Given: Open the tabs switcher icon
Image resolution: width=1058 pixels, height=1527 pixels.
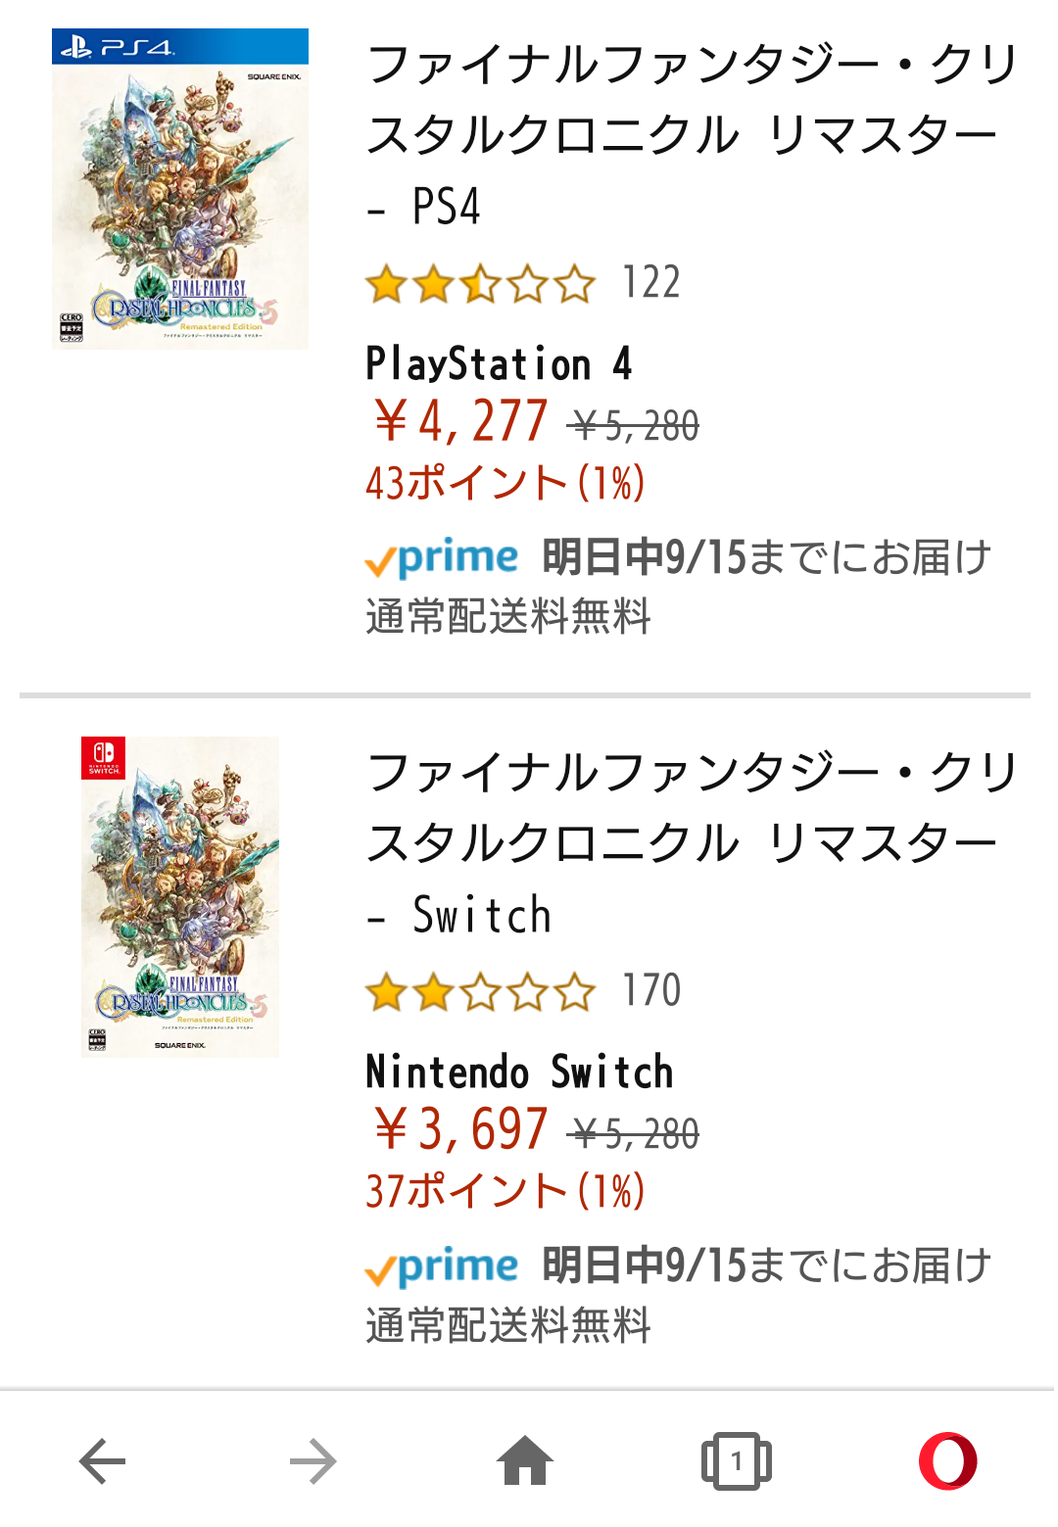Looking at the screenshot, I should point(736,1461).
